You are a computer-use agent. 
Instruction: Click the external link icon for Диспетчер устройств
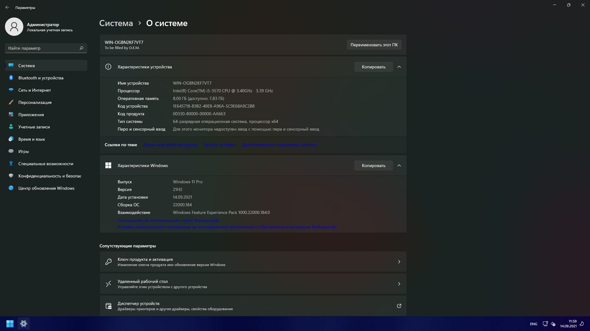[399, 306]
